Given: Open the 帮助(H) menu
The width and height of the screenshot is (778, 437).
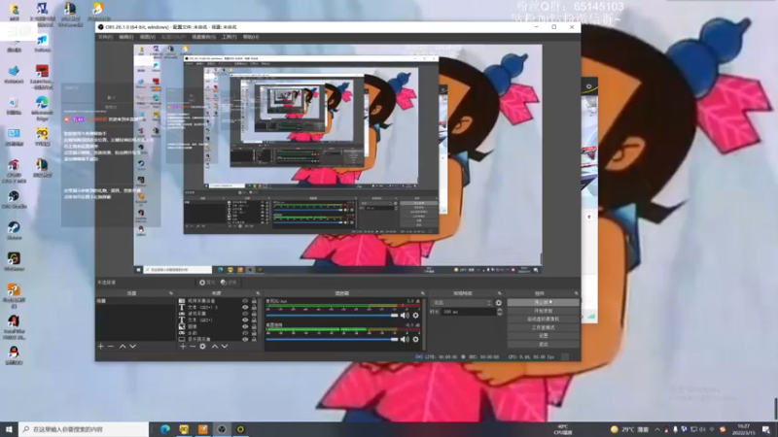Looking at the screenshot, I should coord(251,37).
